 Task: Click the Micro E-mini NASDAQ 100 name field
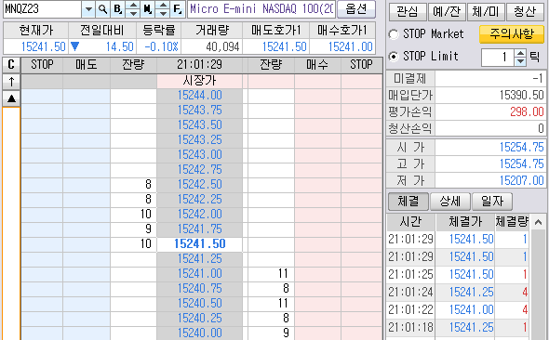click(x=261, y=9)
